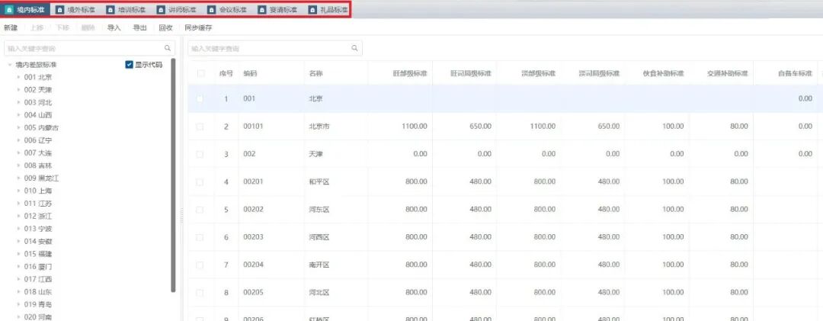Uncheck the 显示代码 checkbox
The height and width of the screenshot is (321, 823).
tap(129, 65)
